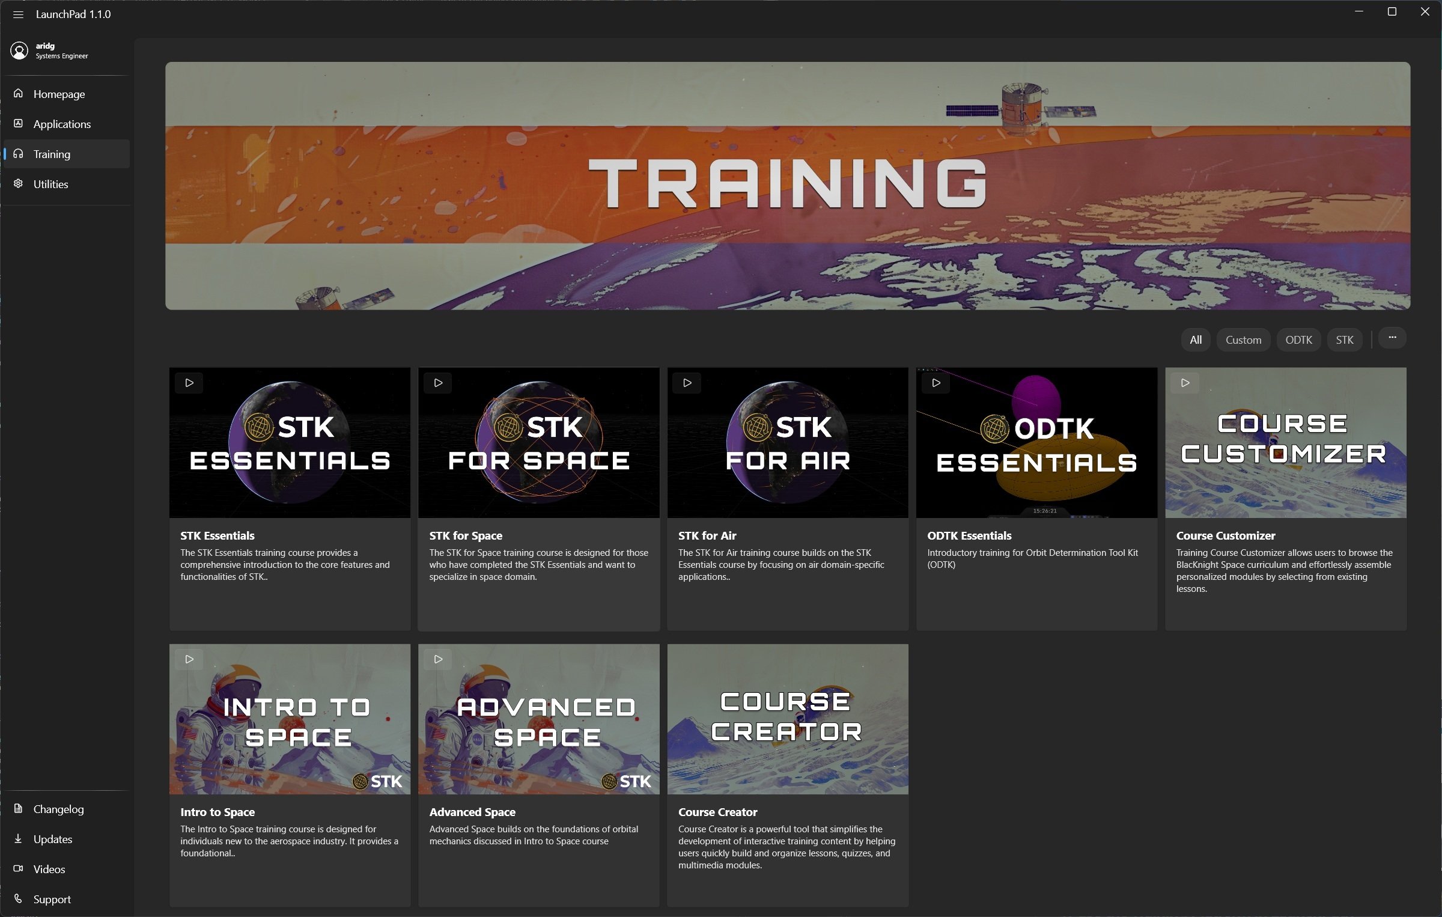Open the ODTK Essentials thumbnail
Image resolution: width=1442 pixels, height=917 pixels.
point(1036,443)
